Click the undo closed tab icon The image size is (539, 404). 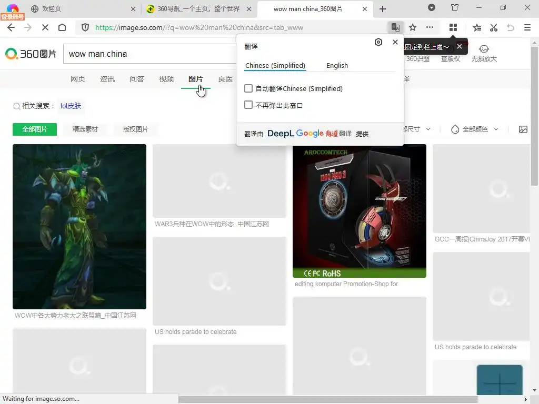[x=511, y=27]
